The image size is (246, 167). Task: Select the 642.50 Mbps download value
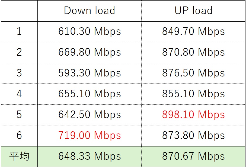tap(90, 115)
